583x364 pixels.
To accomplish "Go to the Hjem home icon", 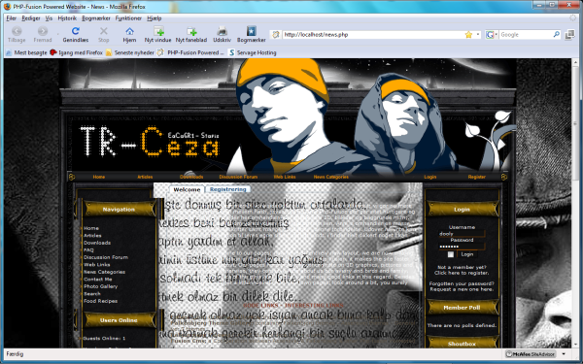I will click(129, 31).
